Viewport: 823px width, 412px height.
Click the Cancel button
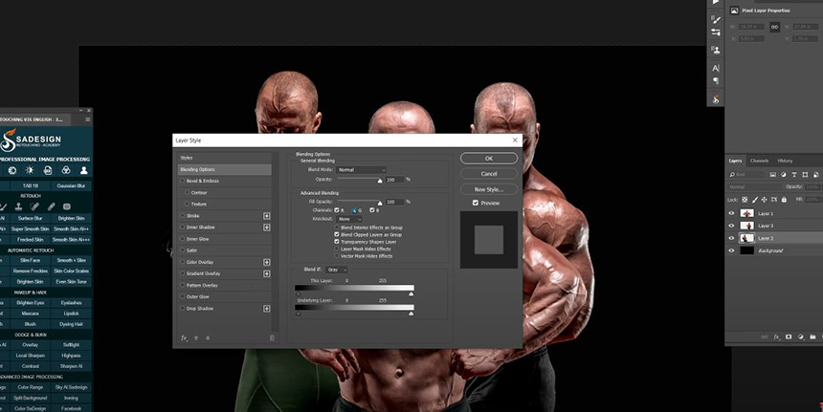coord(489,174)
